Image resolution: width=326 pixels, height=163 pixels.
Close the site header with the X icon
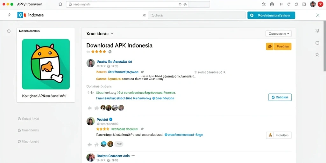point(318,15)
